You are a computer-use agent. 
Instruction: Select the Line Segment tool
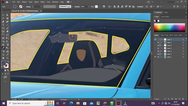tap(7, 25)
